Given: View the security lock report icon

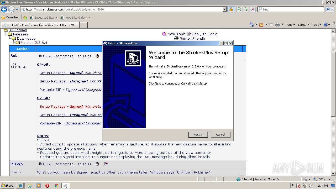Looking at the screenshot, I should tap(231, 9).
